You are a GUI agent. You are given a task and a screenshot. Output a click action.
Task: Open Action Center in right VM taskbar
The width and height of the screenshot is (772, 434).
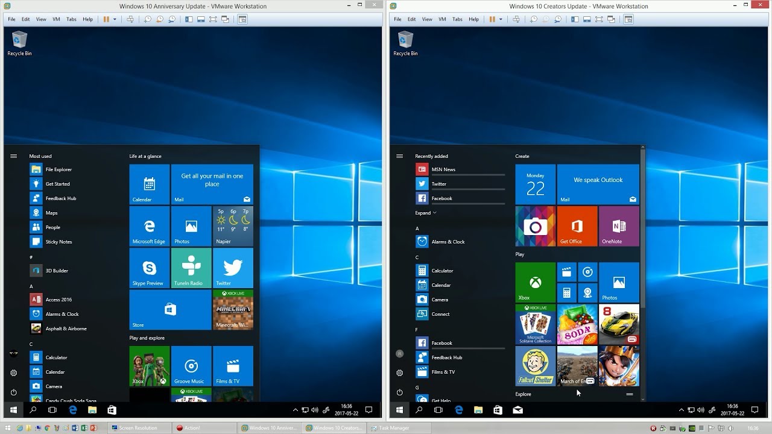click(756, 410)
